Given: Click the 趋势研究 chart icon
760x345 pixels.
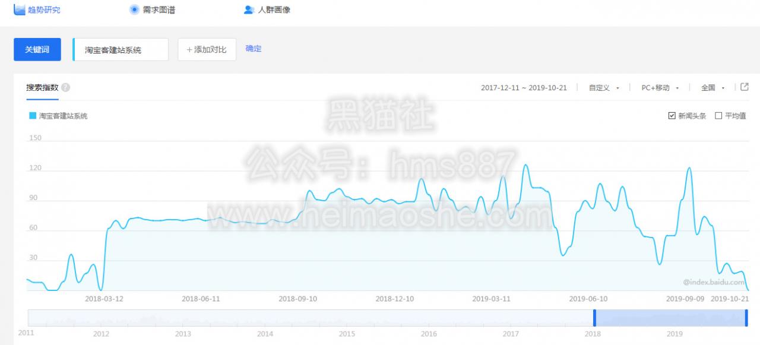Looking at the screenshot, I should [x=19, y=10].
